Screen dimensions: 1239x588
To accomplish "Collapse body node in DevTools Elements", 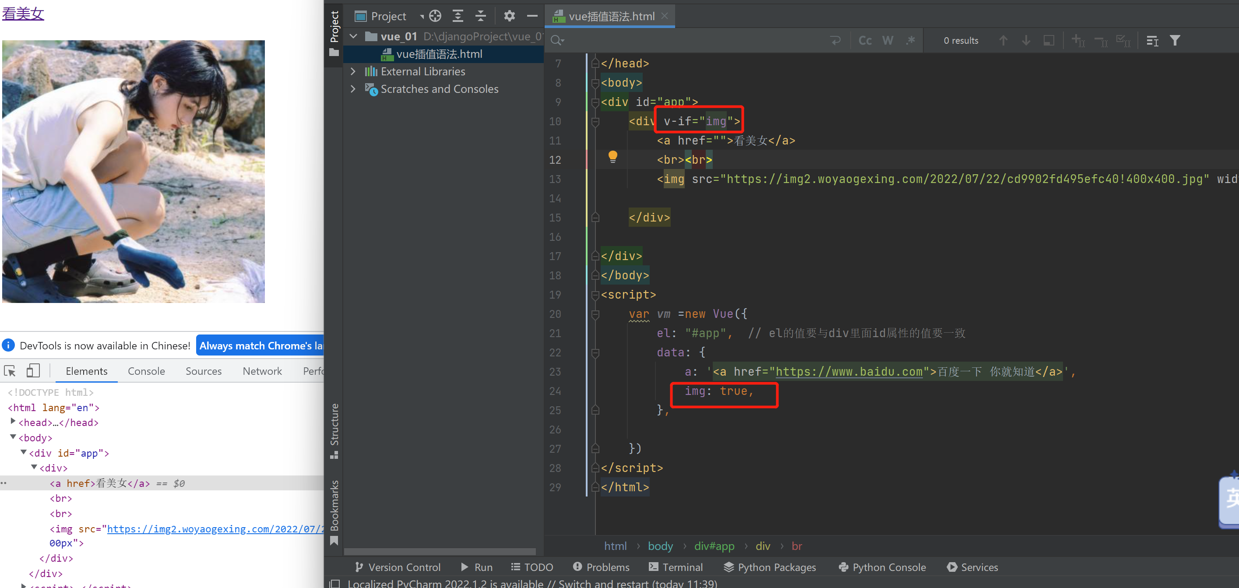I will (x=13, y=437).
